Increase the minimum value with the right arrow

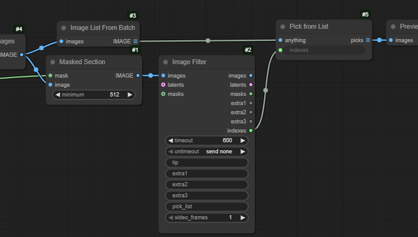point(130,95)
